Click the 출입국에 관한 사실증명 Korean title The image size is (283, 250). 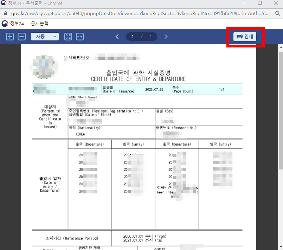pyautogui.click(x=138, y=73)
